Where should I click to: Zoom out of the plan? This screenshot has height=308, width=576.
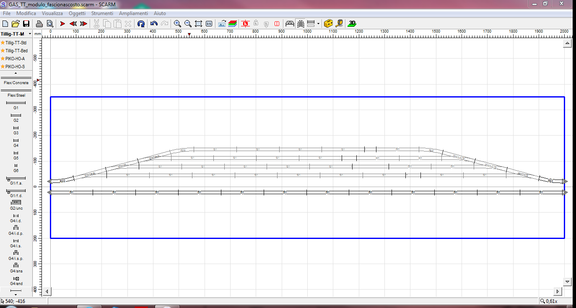[188, 24]
